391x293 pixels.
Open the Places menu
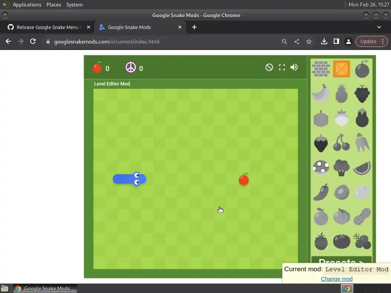53,5
